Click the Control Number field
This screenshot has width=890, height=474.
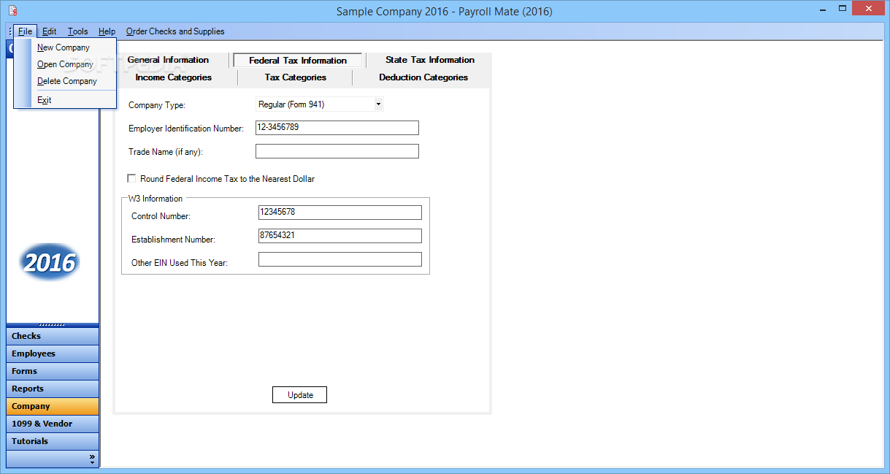point(340,213)
